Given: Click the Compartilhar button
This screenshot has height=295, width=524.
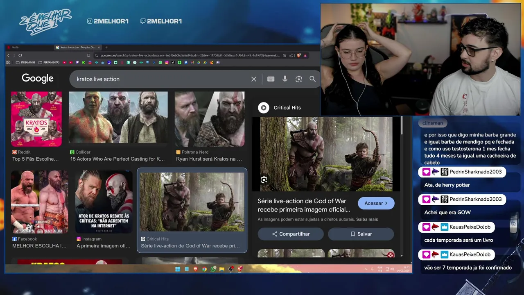Looking at the screenshot, I should (291, 234).
